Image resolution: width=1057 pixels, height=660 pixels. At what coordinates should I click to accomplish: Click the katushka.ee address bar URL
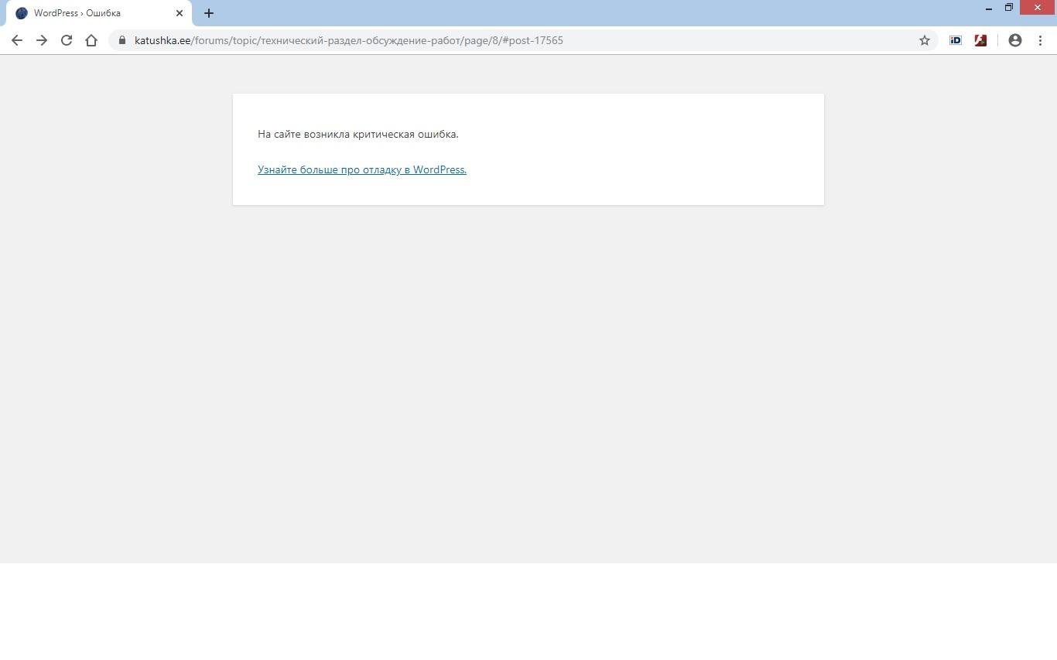348,40
